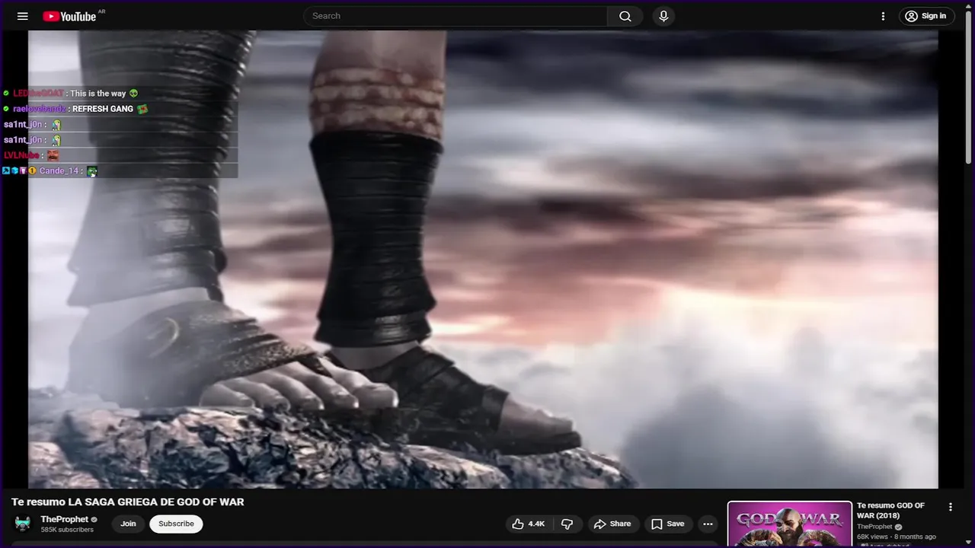The image size is (975, 548).
Task: Start voice search with microphone
Action: [x=663, y=16]
